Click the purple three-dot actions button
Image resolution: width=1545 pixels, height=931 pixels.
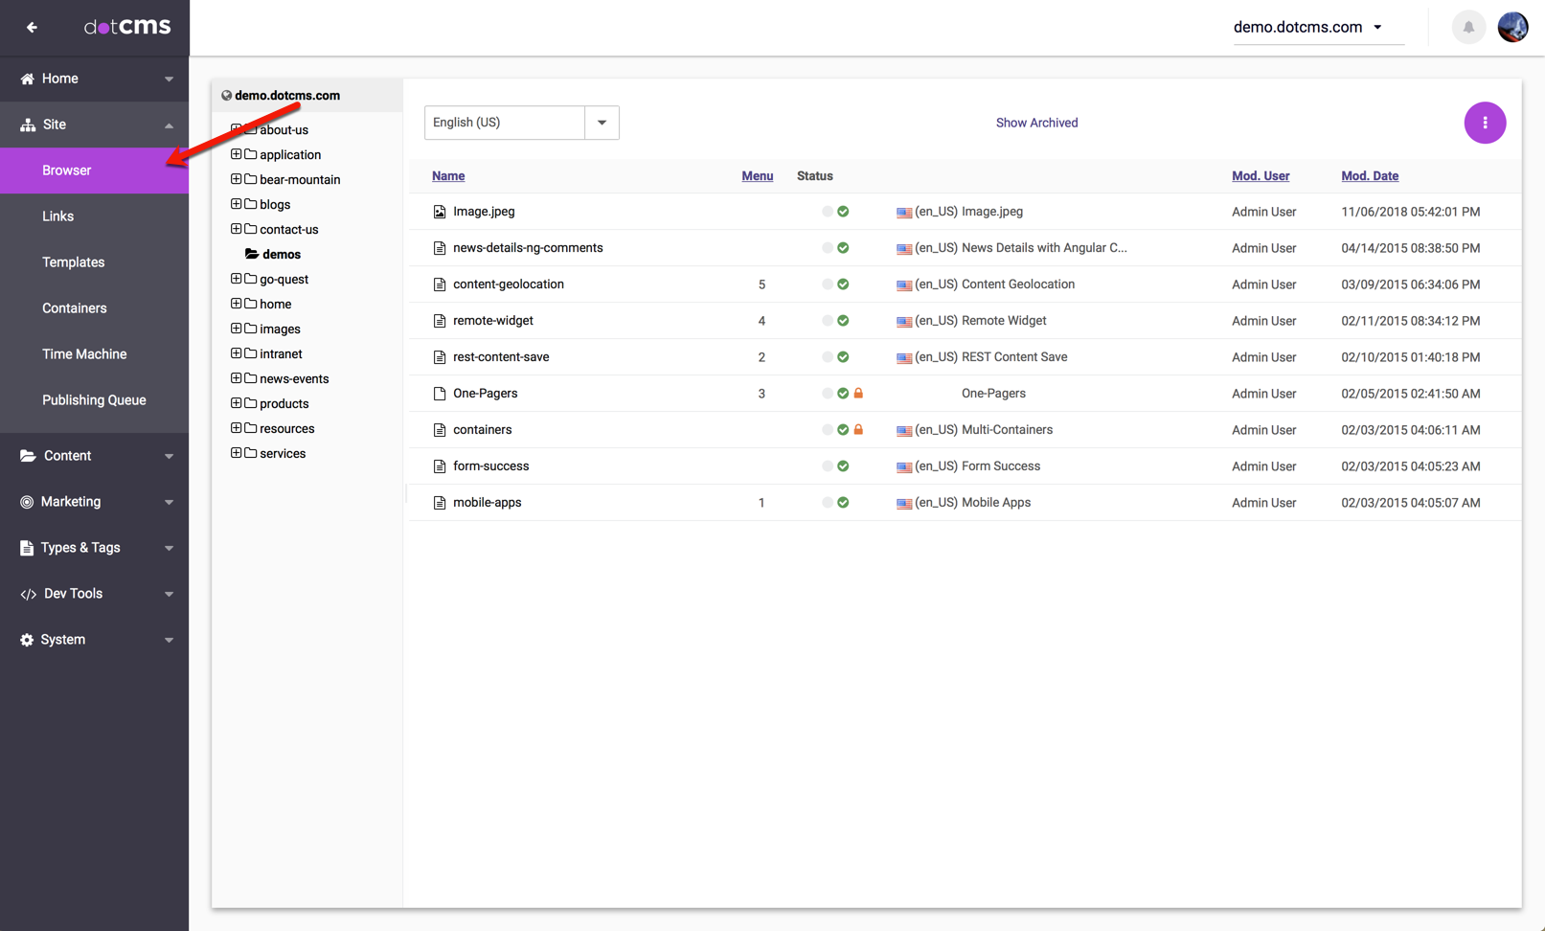coord(1484,123)
